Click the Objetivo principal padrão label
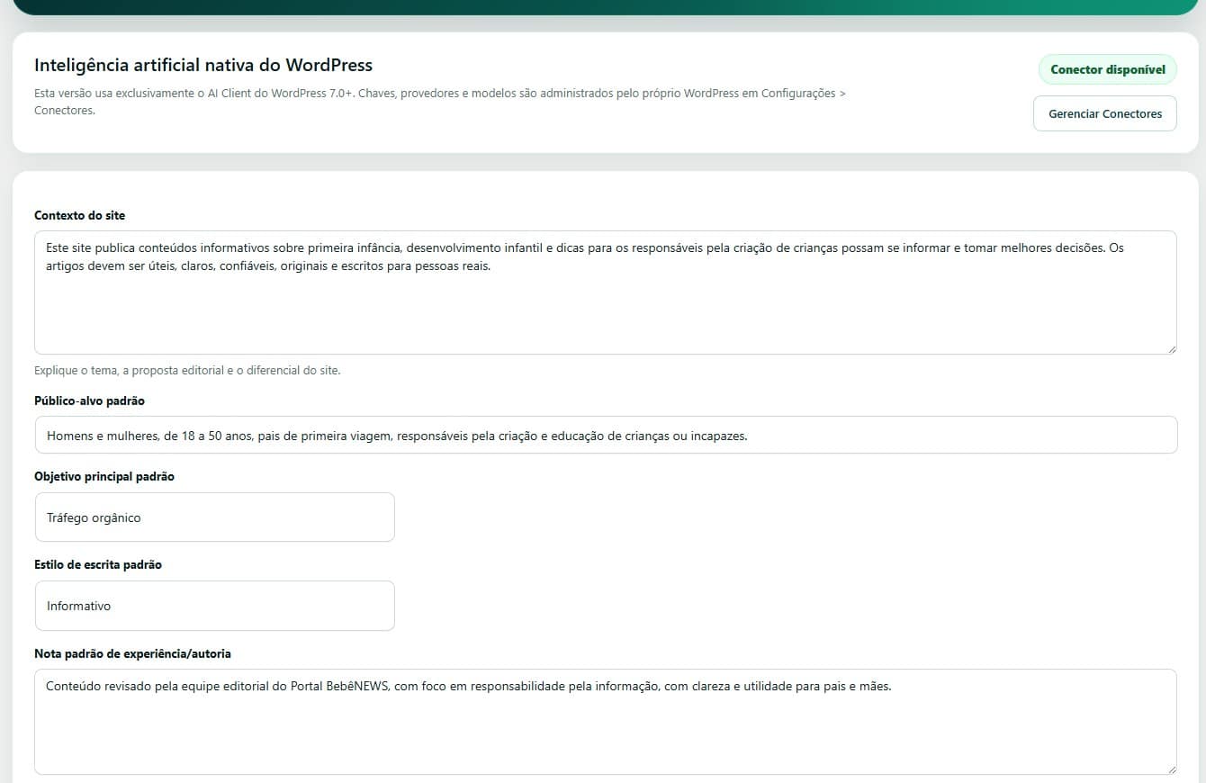This screenshot has height=783, width=1206. [104, 476]
